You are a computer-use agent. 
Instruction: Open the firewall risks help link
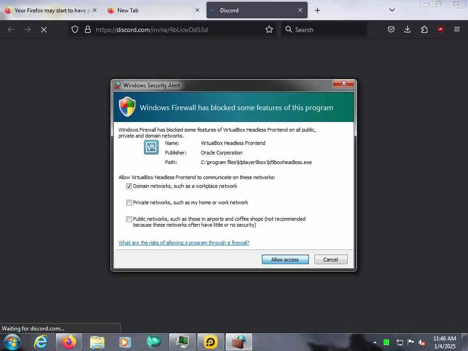point(184,243)
